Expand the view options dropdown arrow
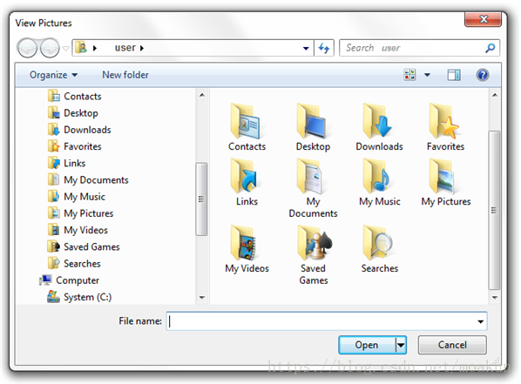The image size is (521, 384). (x=427, y=75)
